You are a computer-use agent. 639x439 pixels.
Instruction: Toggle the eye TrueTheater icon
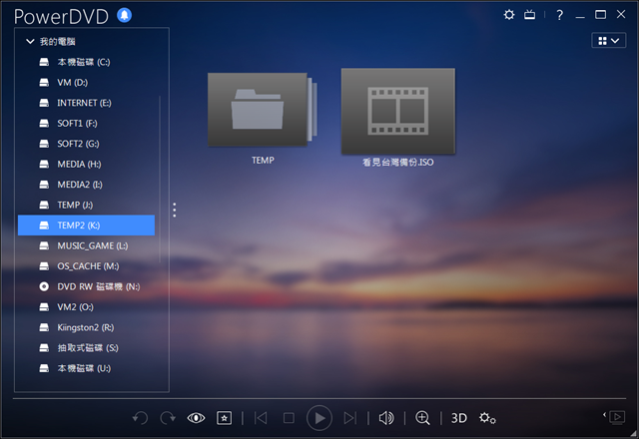(x=196, y=418)
